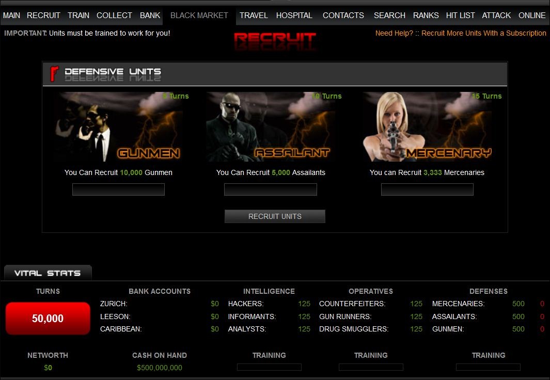This screenshot has width=550, height=380.
Task: Click the COUNTERFEITERS operatives label
Action: [x=352, y=304]
